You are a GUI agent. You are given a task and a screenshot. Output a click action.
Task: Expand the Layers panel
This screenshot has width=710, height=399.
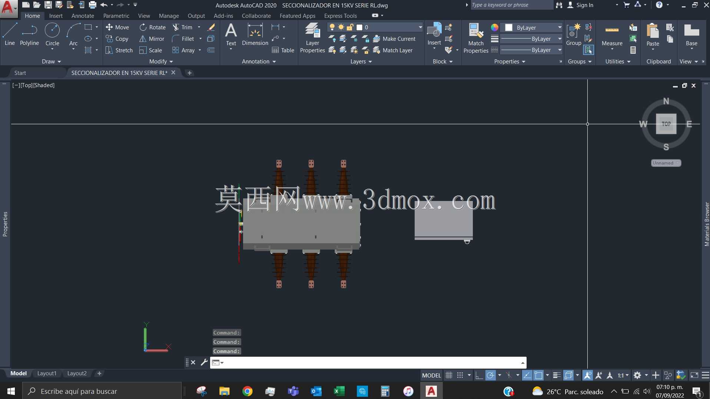(361, 61)
